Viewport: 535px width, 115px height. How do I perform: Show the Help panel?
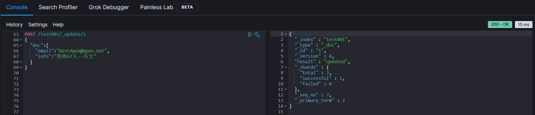click(x=58, y=25)
